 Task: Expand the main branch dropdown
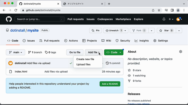[x=16, y=52]
